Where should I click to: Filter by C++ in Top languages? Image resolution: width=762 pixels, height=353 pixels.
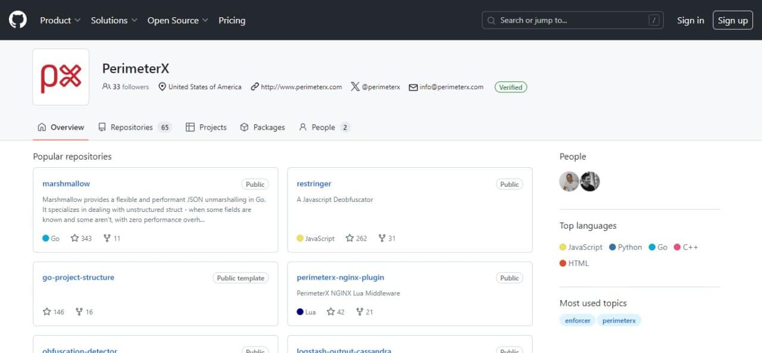[x=686, y=247]
